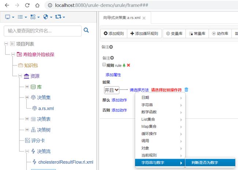Open the 变量库 button
The height and width of the screenshot is (170, 238).
174,34
